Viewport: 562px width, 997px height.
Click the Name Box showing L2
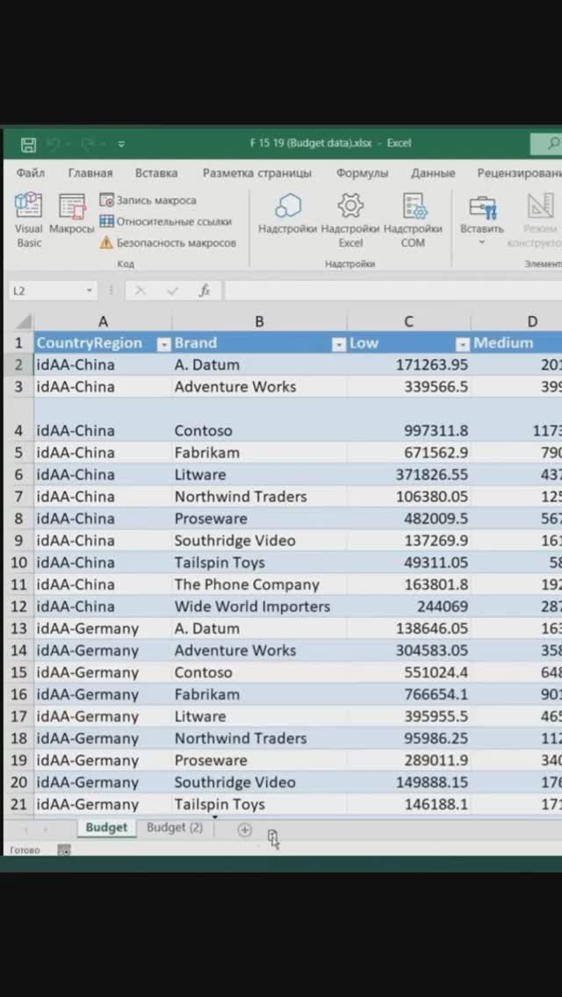(46, 290)
